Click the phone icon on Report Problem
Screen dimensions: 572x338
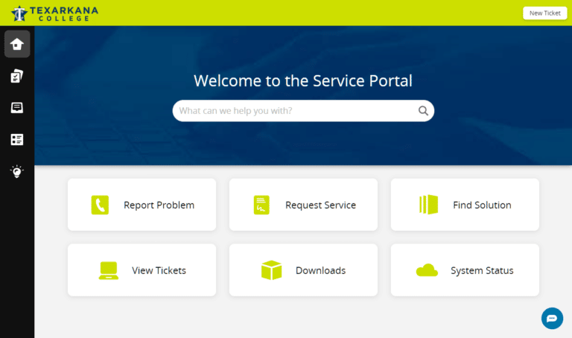(100, 205)
